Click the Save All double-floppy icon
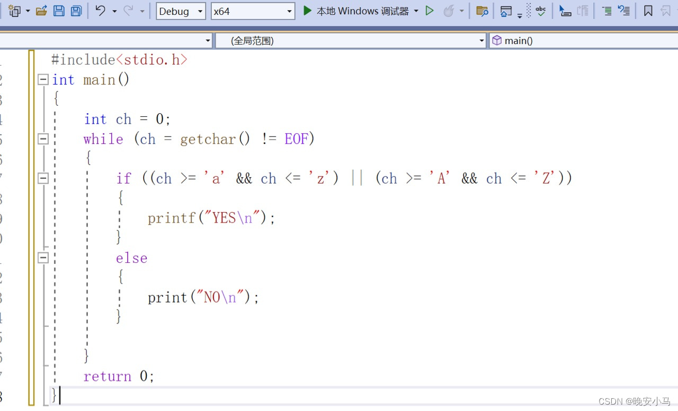678x411 pixels. click(x=76, y=11)
